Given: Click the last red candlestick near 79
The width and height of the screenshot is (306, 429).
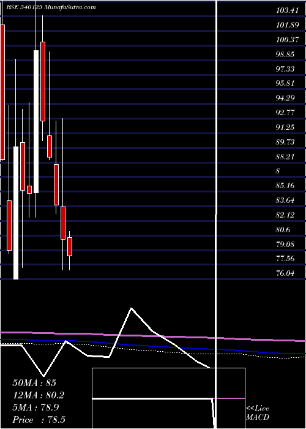Looking at the screenshot, I should coord(70,246).
